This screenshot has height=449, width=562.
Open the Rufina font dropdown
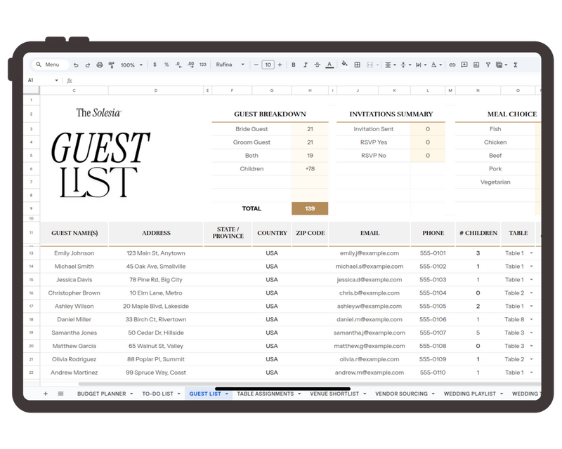(x=230, y=65)
